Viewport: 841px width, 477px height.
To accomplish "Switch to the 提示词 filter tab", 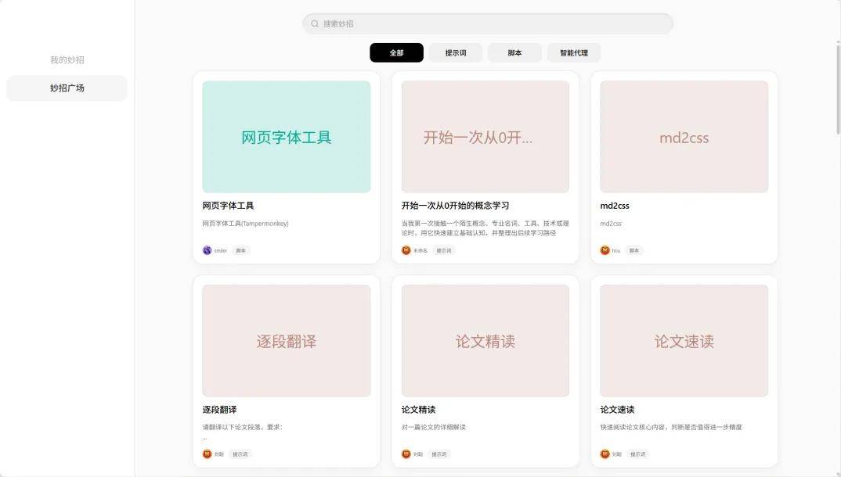I will 456,52.
